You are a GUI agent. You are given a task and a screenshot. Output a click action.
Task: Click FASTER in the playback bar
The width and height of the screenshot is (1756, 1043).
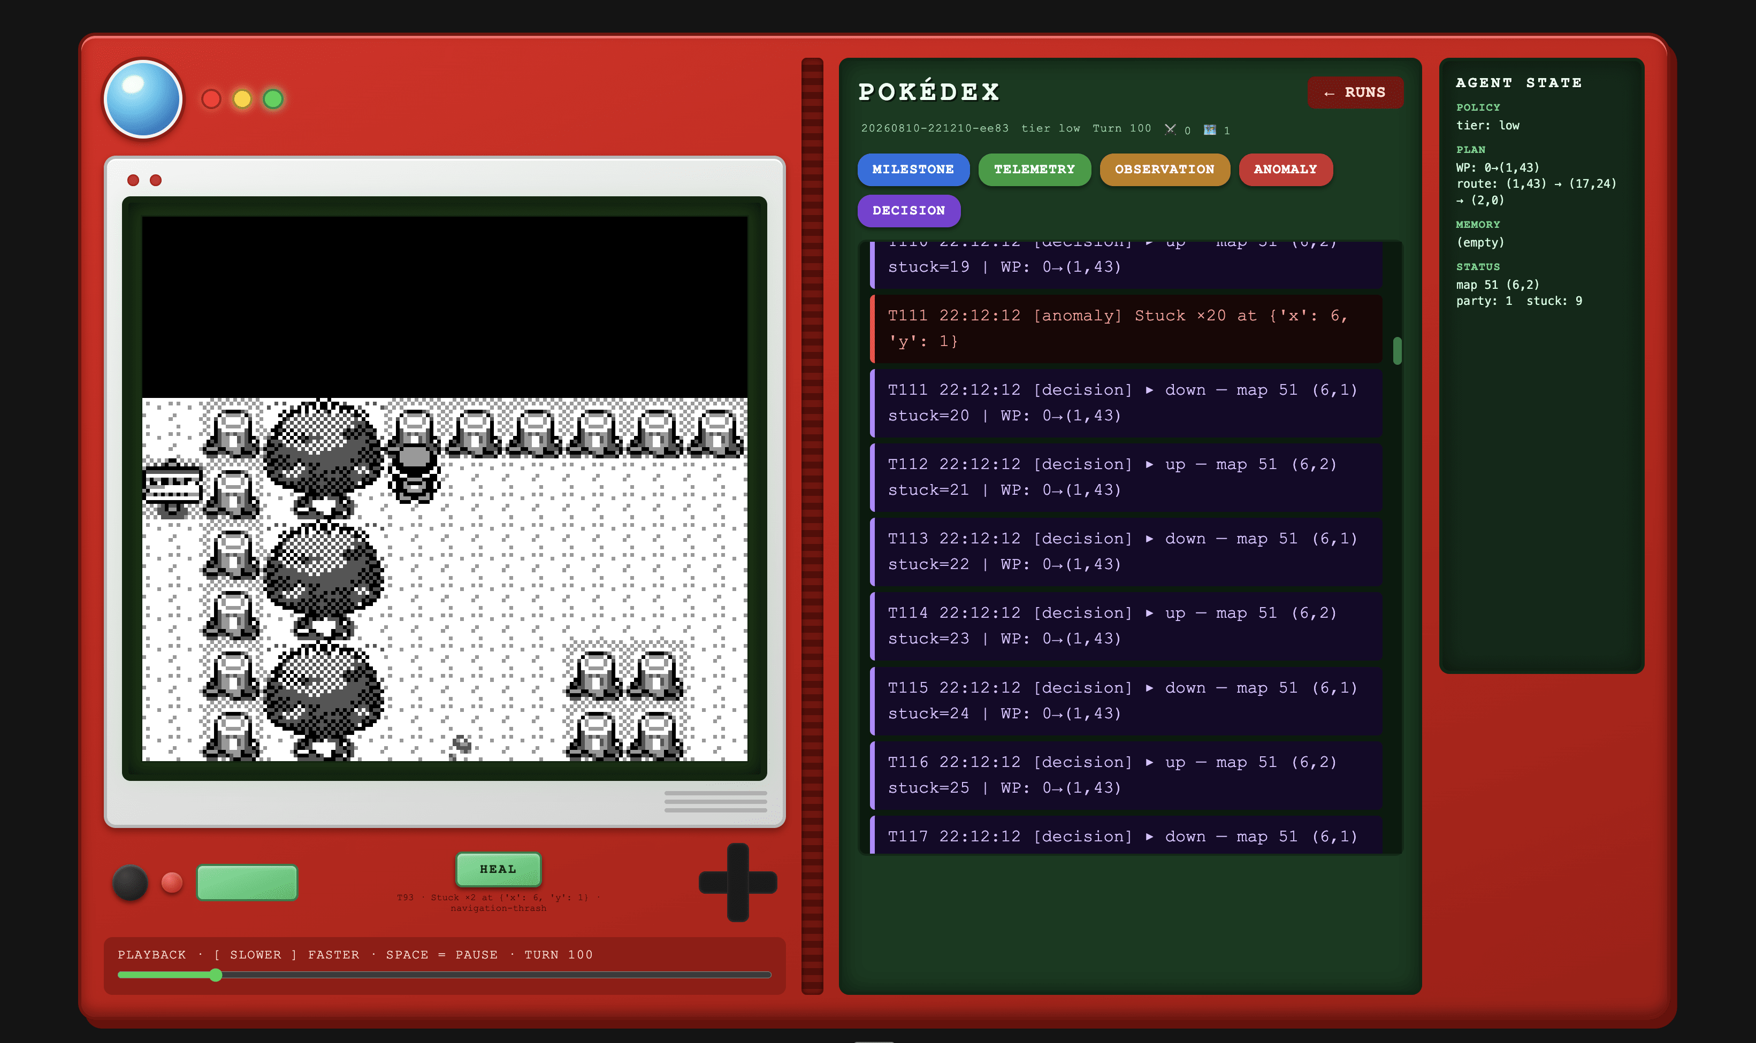pos(333,954)
